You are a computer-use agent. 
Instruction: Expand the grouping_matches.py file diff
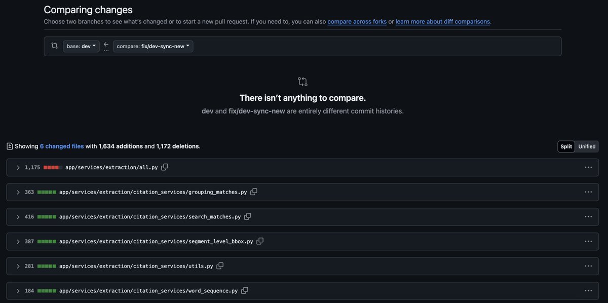(x=18, y=192)
